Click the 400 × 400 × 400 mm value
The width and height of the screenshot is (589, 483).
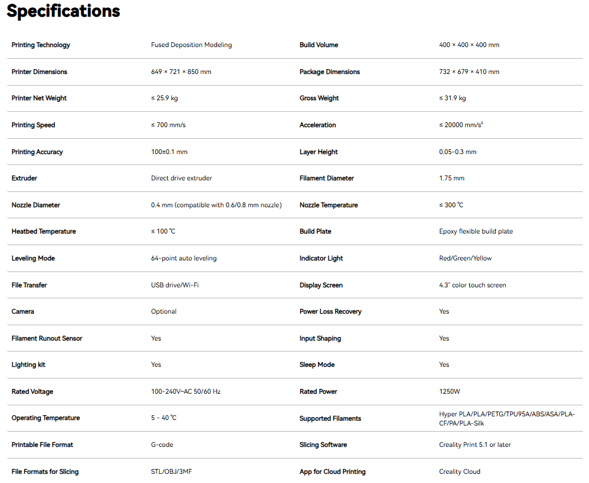(x=469, y=45)
